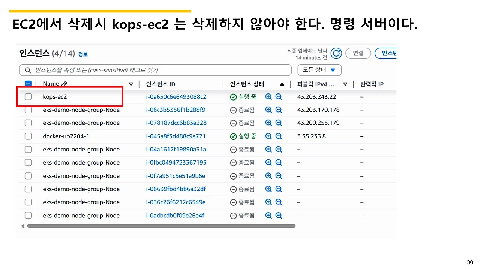Edit Name column pencil icon
This screenshot has height=270, width=480.
[x=64, y=84]
